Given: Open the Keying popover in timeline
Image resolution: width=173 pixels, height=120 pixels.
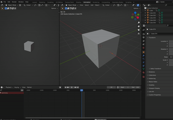Looking at the screenshot, I should click(x=17, y=87).
